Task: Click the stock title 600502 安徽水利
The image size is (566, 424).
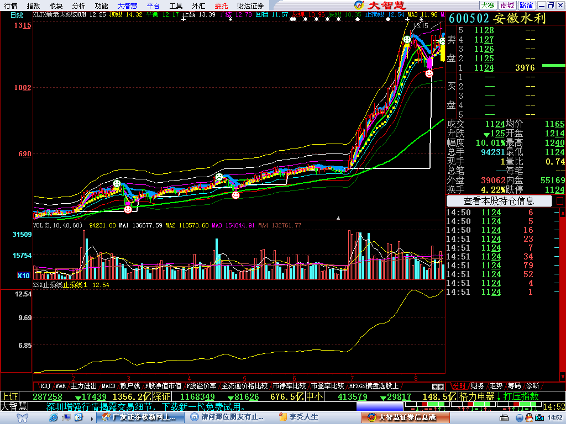Action: 497,18
